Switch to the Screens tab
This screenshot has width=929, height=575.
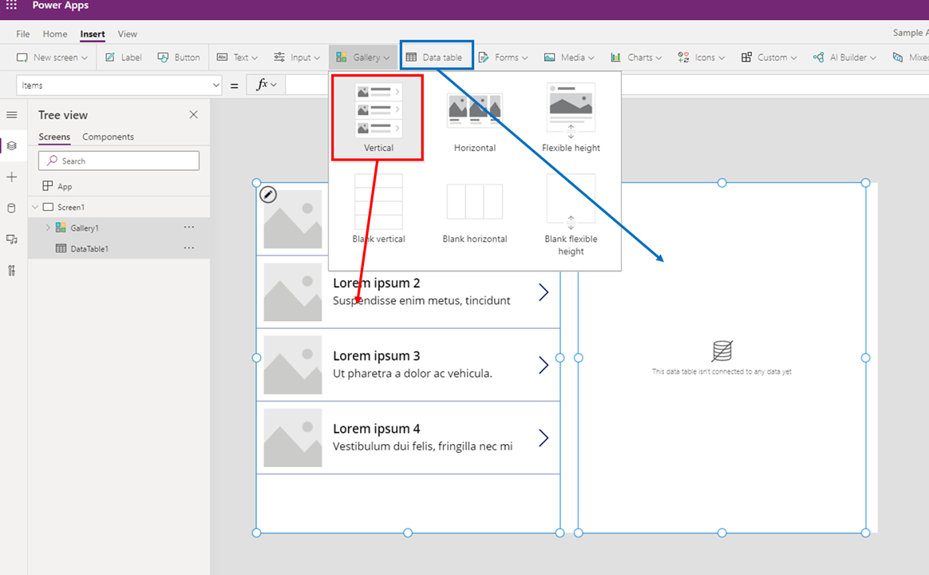(x=54, y=137)
